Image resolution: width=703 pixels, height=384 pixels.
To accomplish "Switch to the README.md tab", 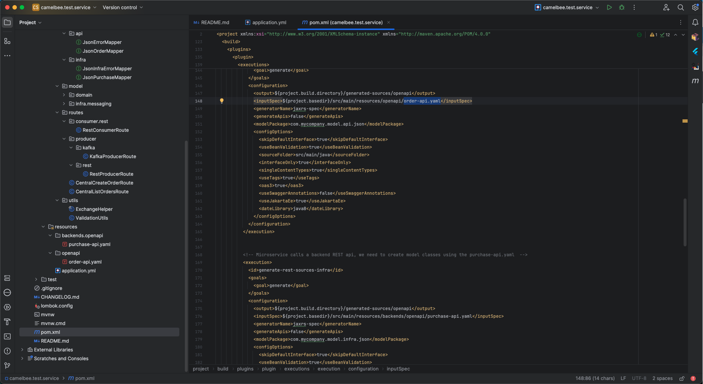I will [212, 23].
